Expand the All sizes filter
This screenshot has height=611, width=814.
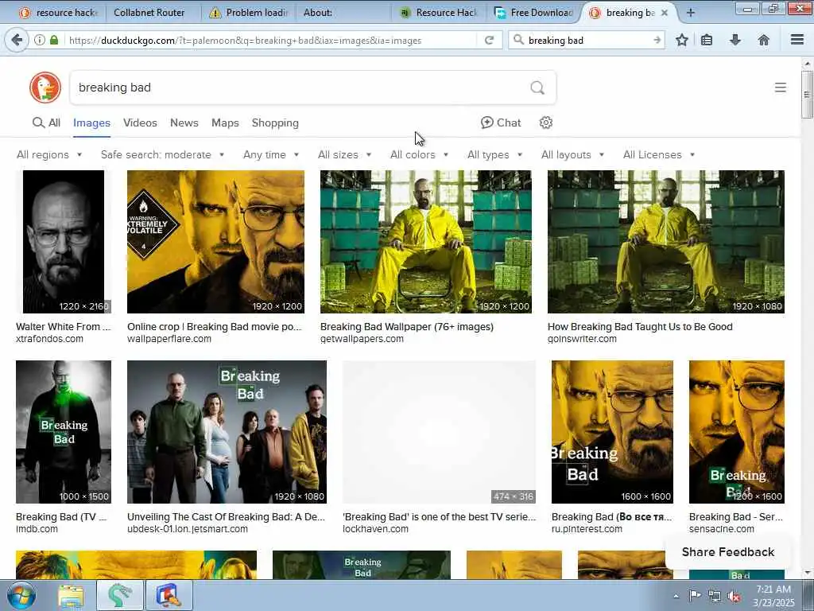(x=345, y=155)
